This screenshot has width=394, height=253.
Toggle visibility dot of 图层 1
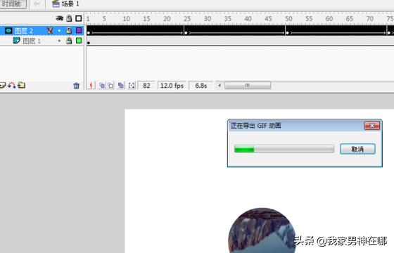pyautogui.click(x=59, y=41)
